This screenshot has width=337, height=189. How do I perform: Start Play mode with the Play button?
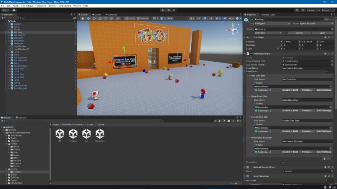tap(163, 10)
